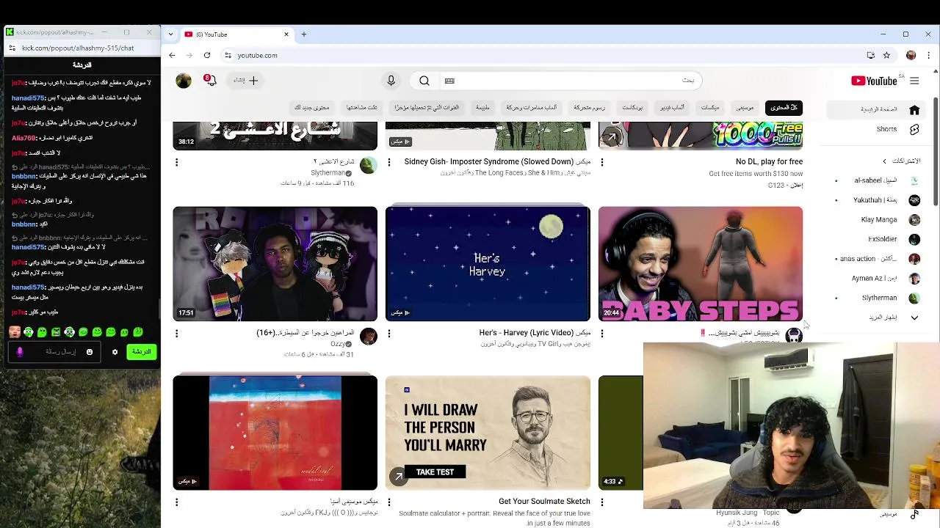Image resolution: width=940 pixels, height=528 pixels.
Task: Open options menu for Her's - Harvey mix
Action: point(389,334)
